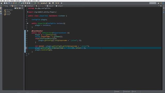The image size is (165, 93).
Task: Click the Task List icon in right trim bar
Action: click(x=164, y=8)
